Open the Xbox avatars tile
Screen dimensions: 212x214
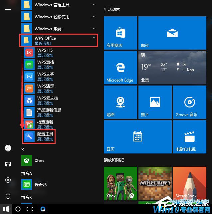coord(120,183)
